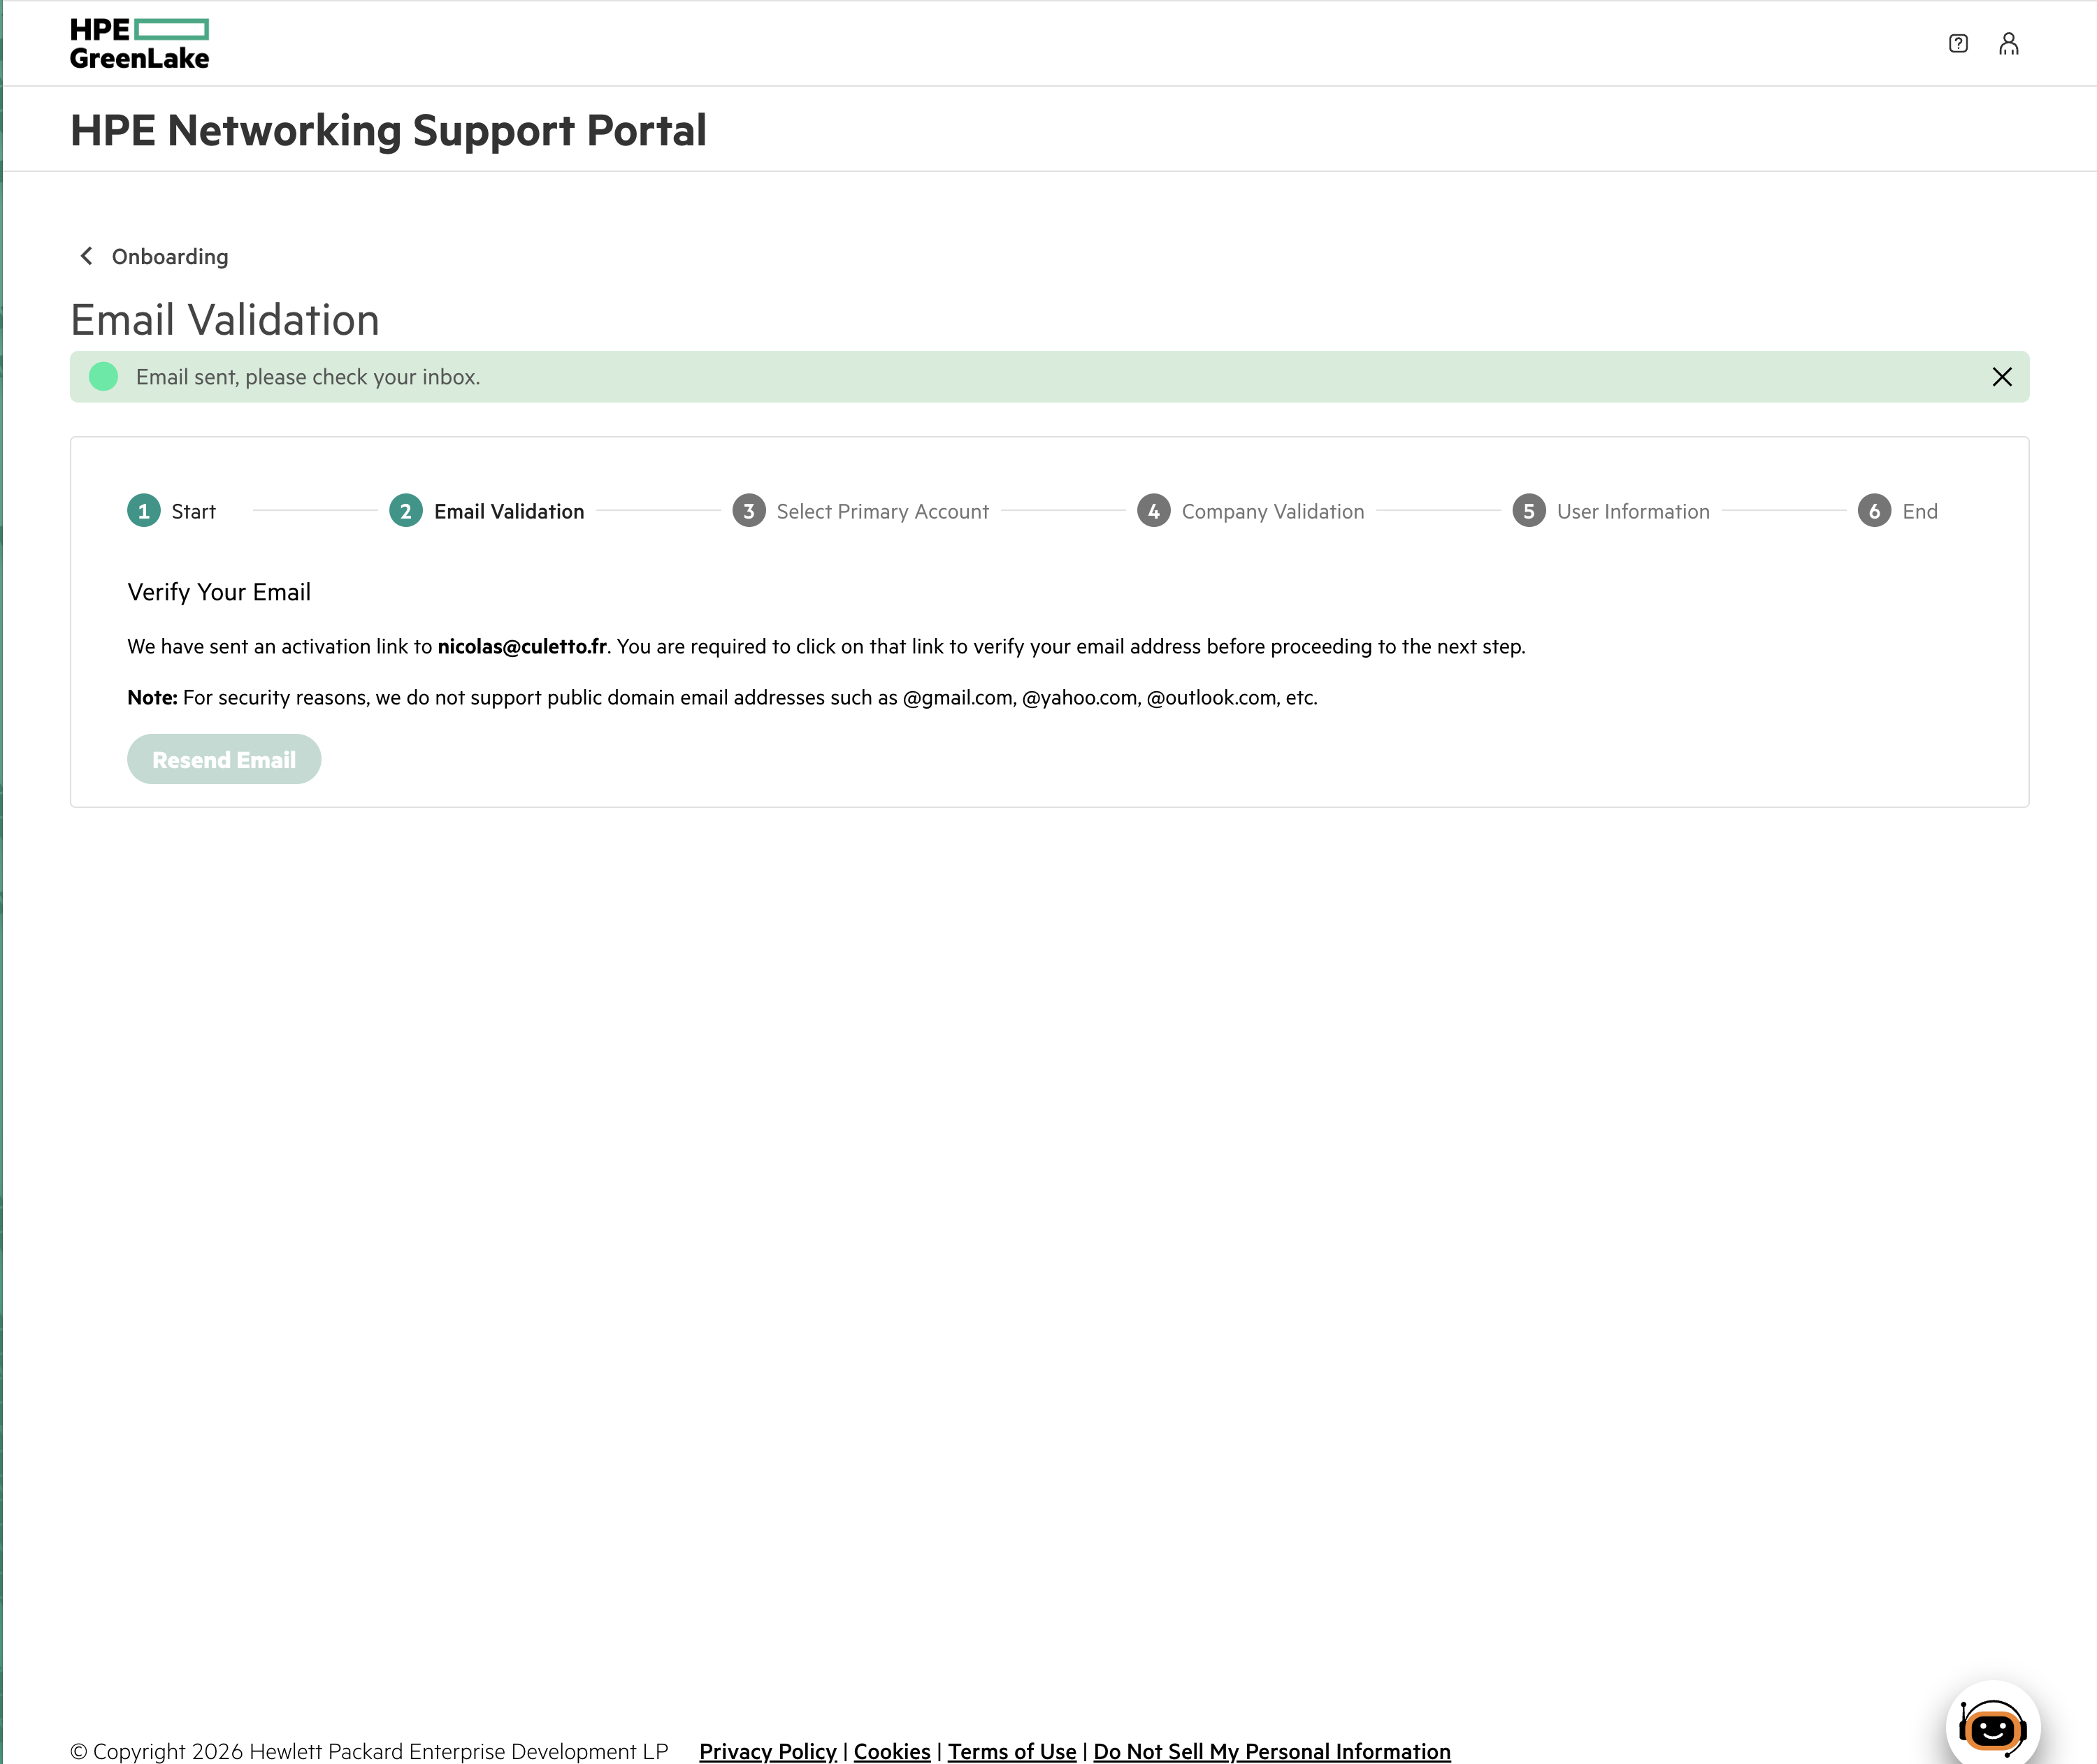Click the back chevron beside Onboarding

pyautogui.click(x=86, y=256)
